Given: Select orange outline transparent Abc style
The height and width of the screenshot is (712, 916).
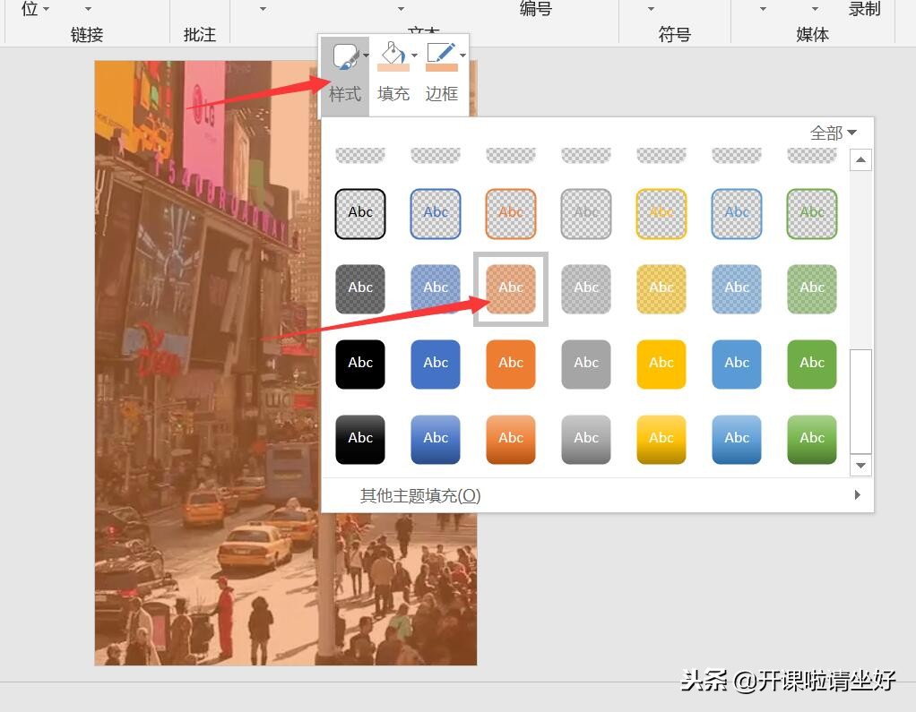Looking at the screenshot, I should (511, 213).
